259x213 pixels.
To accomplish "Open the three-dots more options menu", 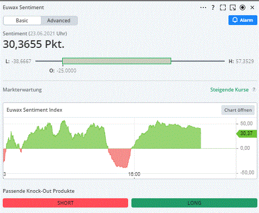I will 203,8.
